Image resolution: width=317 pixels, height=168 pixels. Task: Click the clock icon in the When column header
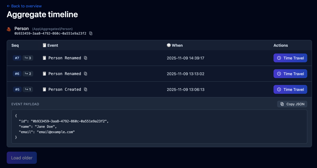tap(169, 45)
